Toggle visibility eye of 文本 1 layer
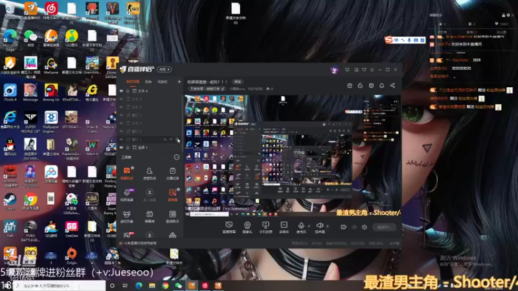The height and width of the screenshot is (291, 518). pyautogui.click(x=121, y=123)
